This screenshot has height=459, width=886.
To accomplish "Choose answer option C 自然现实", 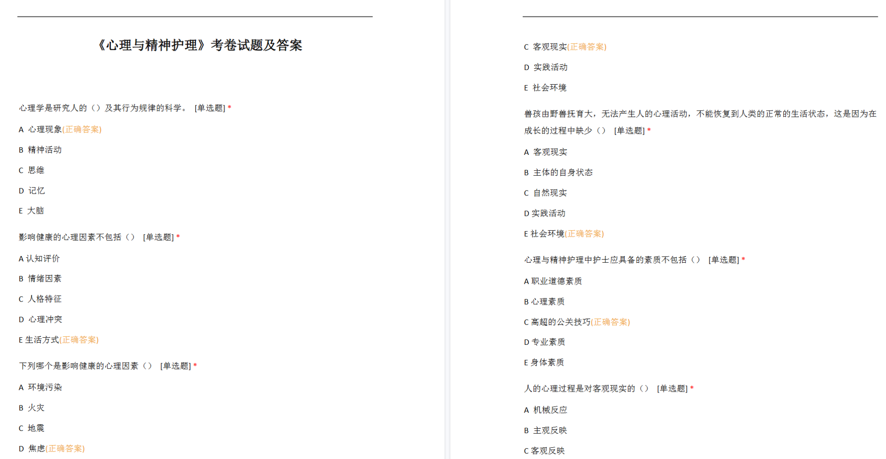I will click(x=550, y=193).
